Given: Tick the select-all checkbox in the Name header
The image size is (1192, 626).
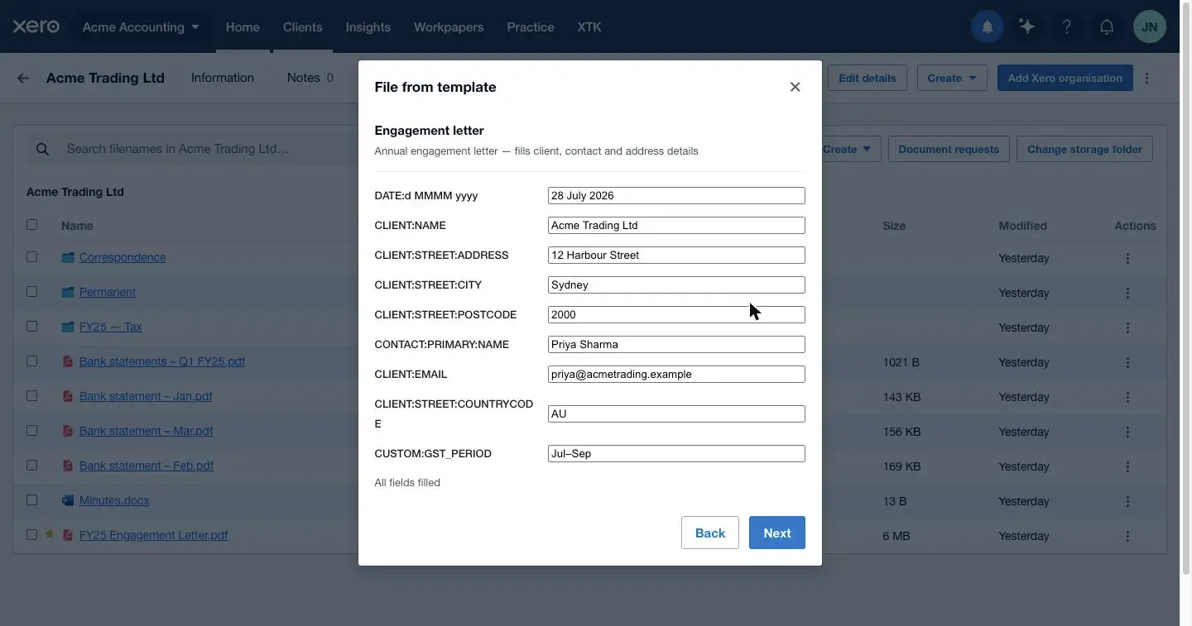Looking at the screenshot, I should click(x=31, y=224).
